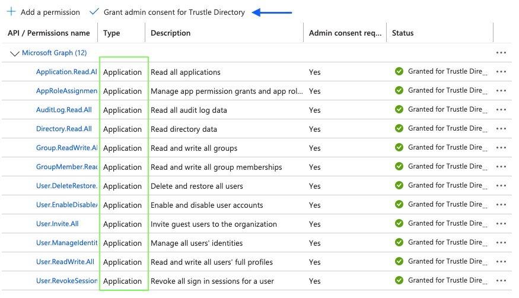Click green granted status icon for Directory.Read.All

point(399,128)
